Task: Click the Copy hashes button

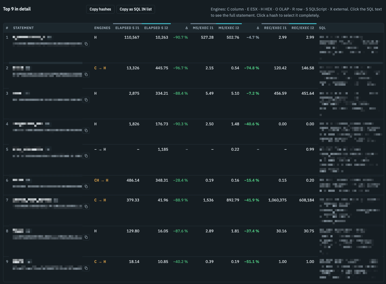Action: click(x=100, y=9)
